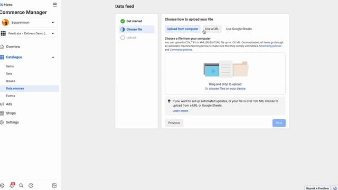Image resolution: width=338 pixels, height=190 pixels.
Task: Go to Overview
Action: [13, 47]
